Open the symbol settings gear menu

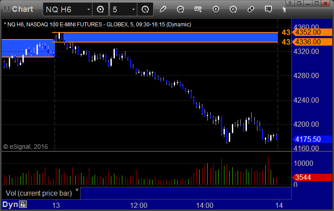(x=100, y=10)
